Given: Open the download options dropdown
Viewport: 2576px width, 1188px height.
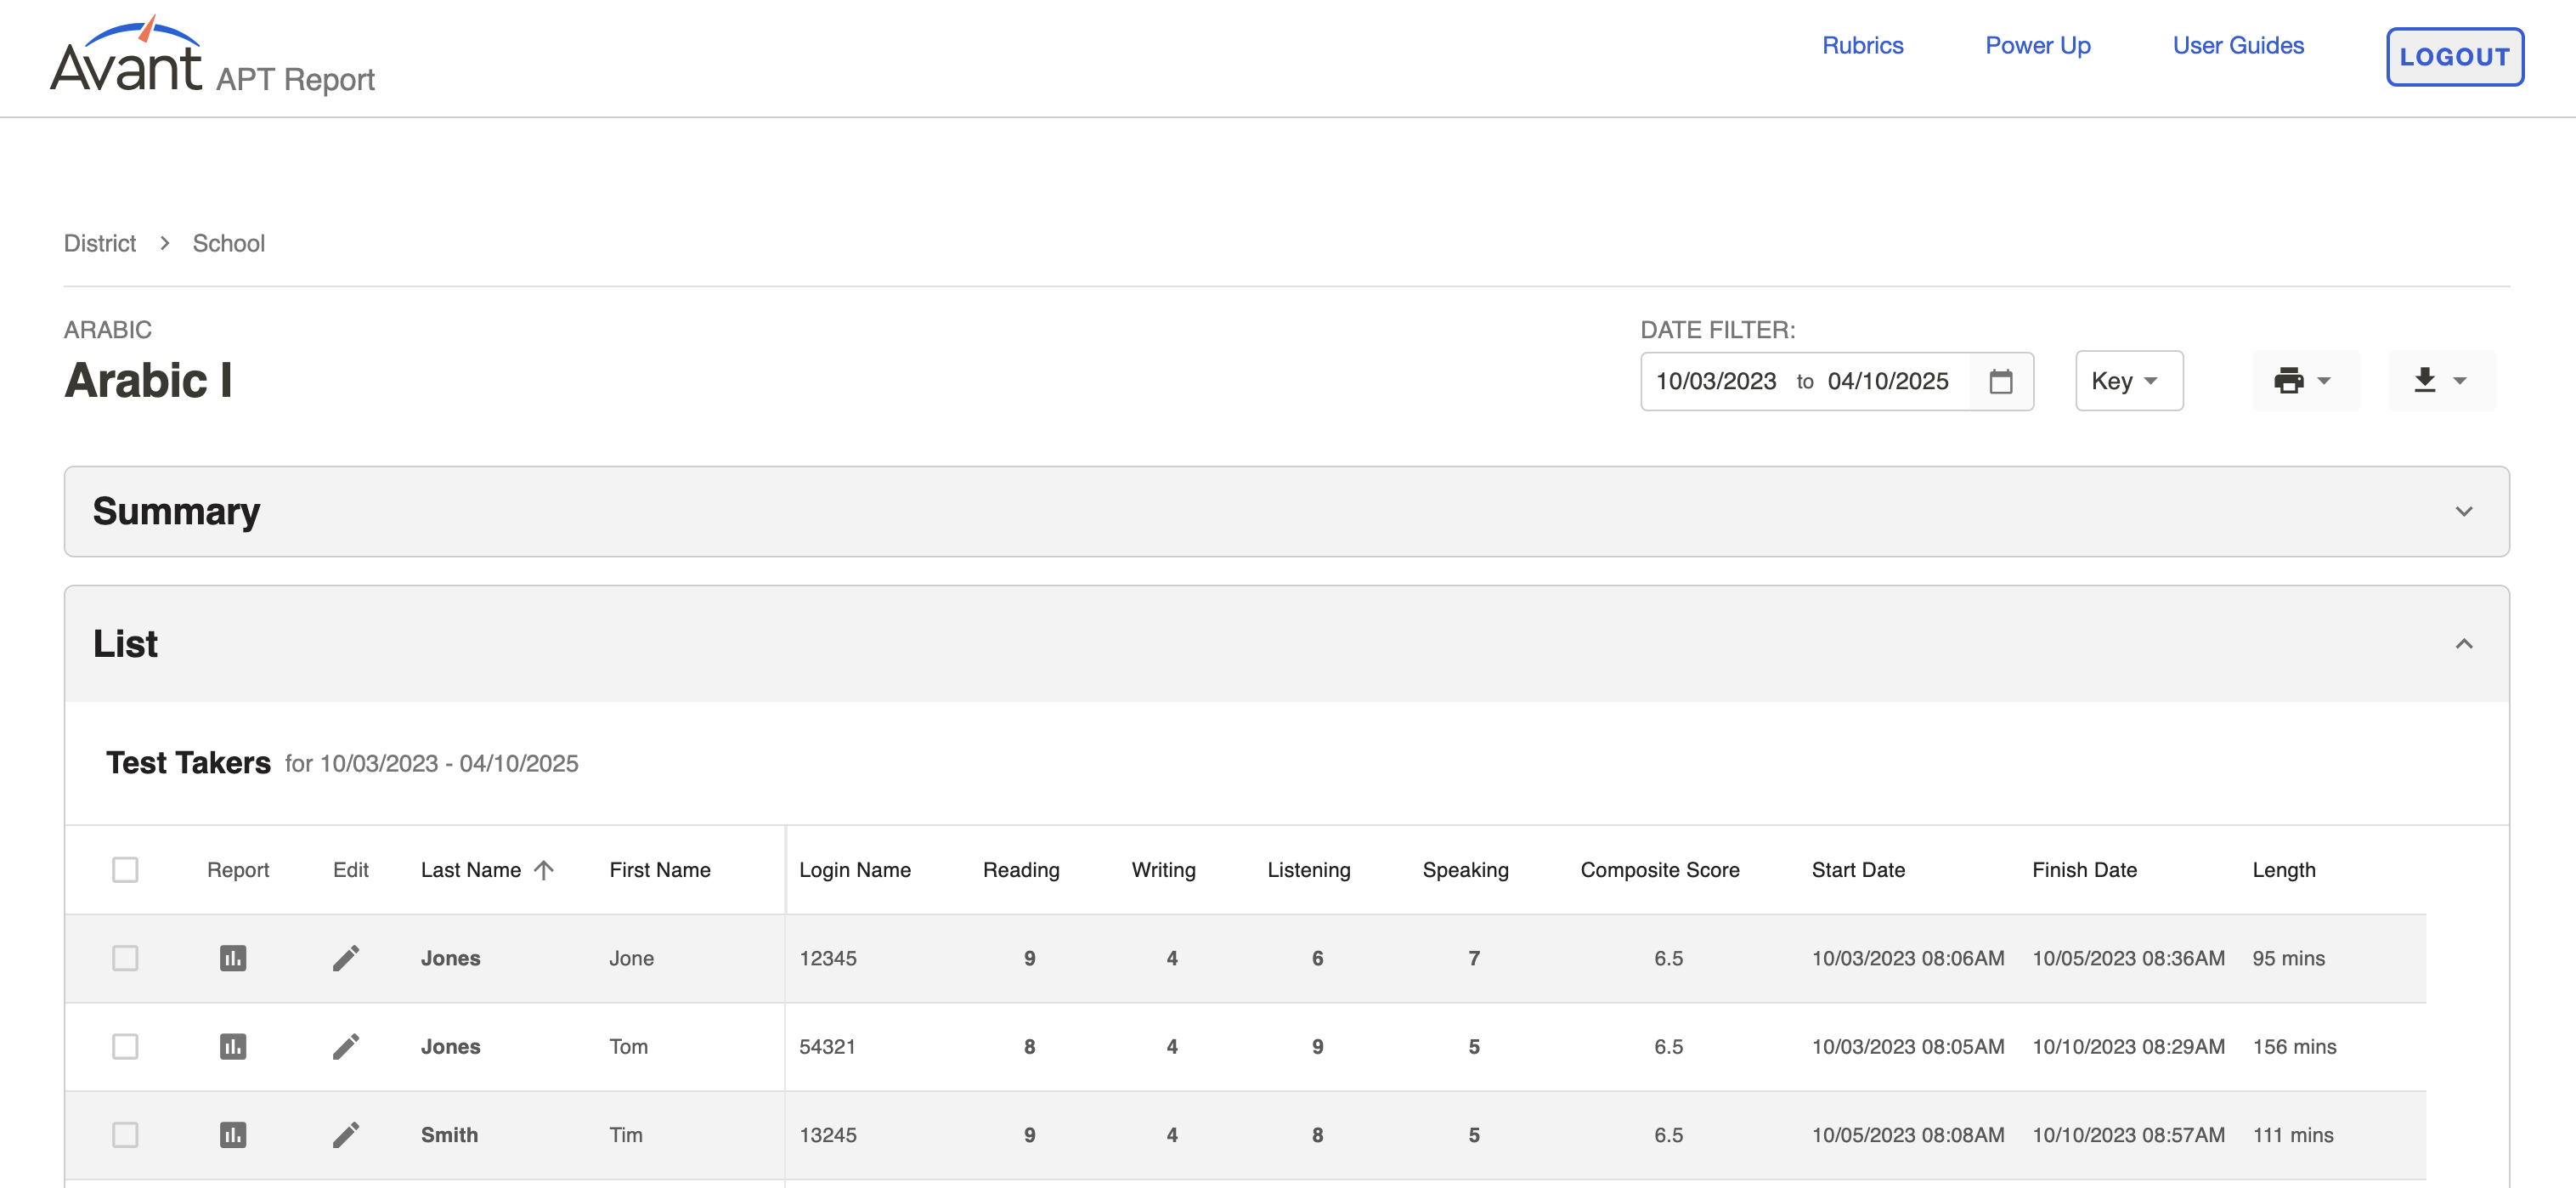Looking at the screenshot, I should 2441,380.
